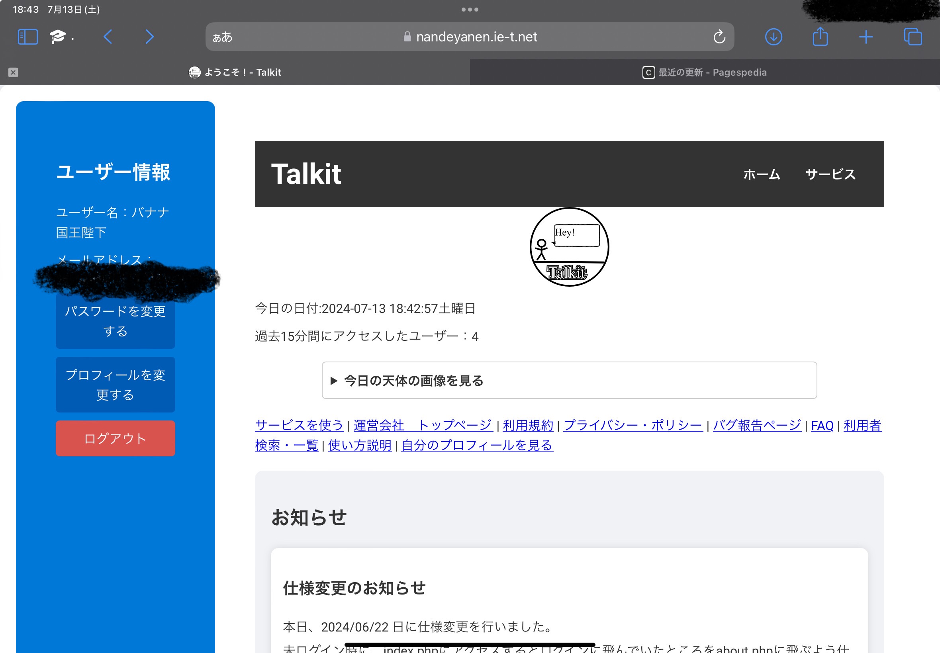Click the お知らせ heading
The width and height of the screenshot is (940, 653).
(309, 517)
